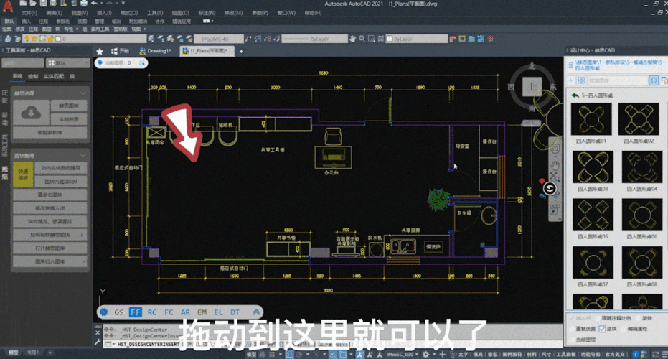Click the command line input field
Image resolution: width=668 pixels, height=359 pixels.
tap(332, 344)
